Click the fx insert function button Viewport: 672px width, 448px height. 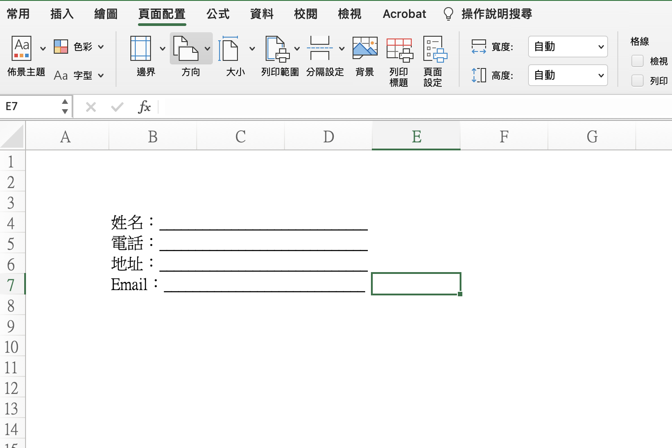(144, 107)
